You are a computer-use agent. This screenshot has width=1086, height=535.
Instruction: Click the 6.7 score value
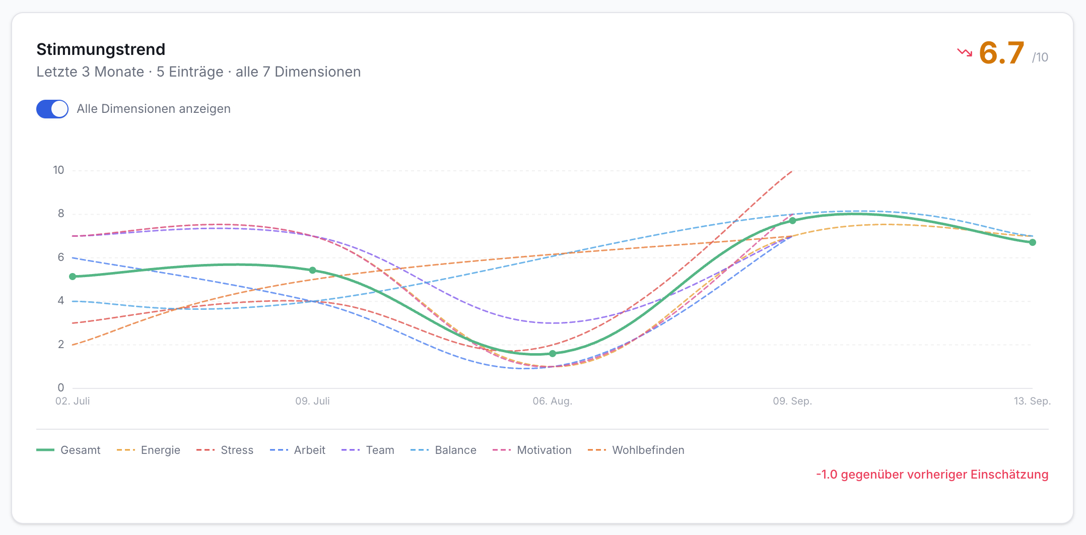point(1001,53)
